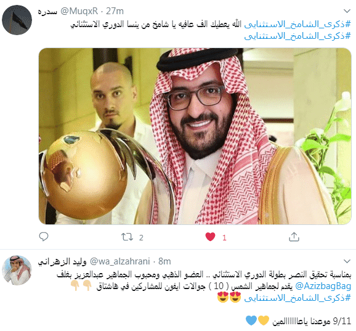Open the @AzizbagBag mention
This screenshot has height=331, width=356.
pyautogui.click(x=323, y=286)
